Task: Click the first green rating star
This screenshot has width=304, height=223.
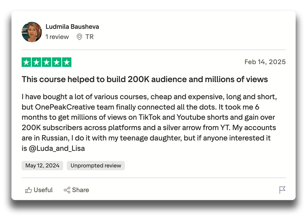Action: coord(26,62)
